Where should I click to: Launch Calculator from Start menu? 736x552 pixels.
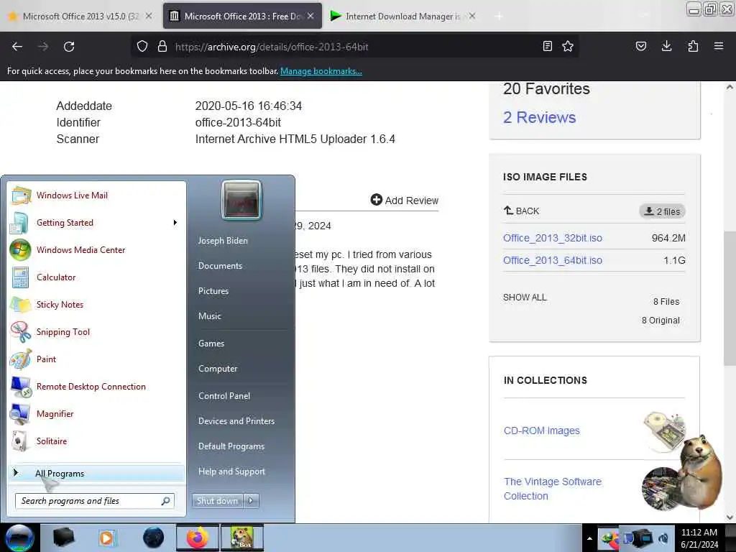coord(56,277)
